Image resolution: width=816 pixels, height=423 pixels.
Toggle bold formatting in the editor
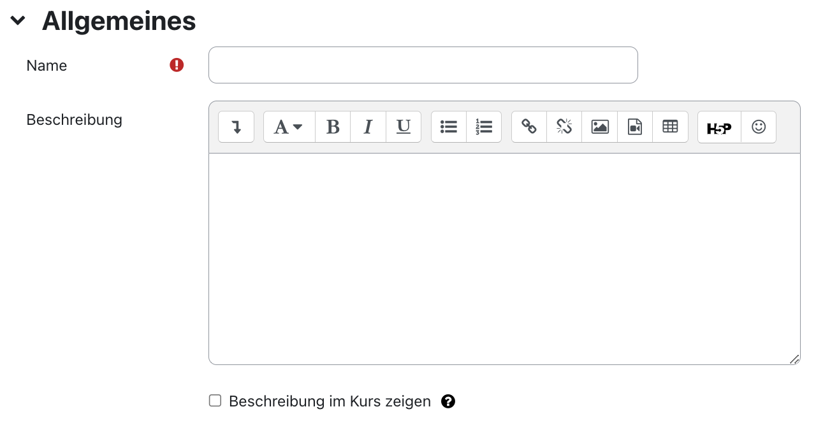point(333,127)
